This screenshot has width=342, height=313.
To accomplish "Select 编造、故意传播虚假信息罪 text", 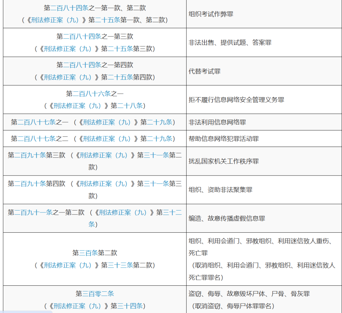I will (227, 218).
